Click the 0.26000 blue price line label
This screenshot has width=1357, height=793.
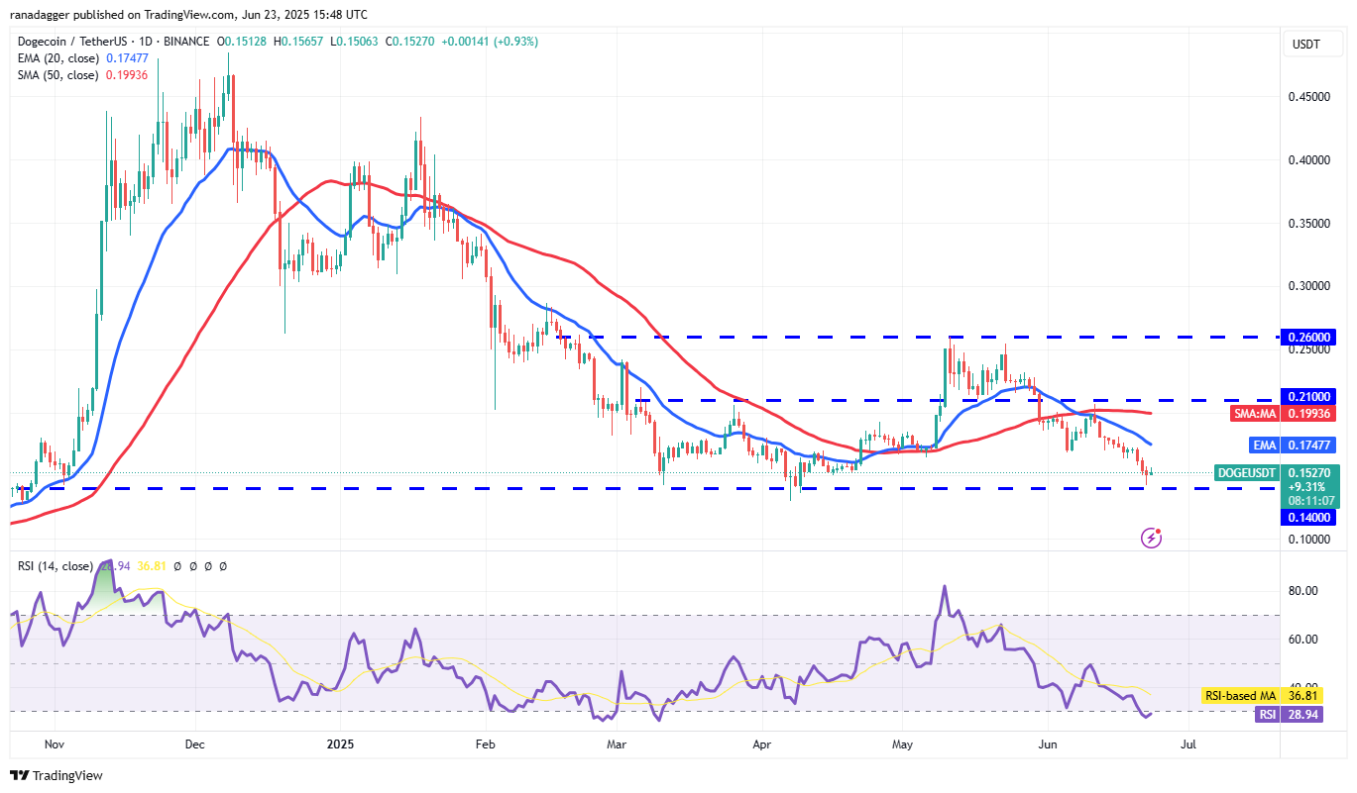[x=1312, y=337]
